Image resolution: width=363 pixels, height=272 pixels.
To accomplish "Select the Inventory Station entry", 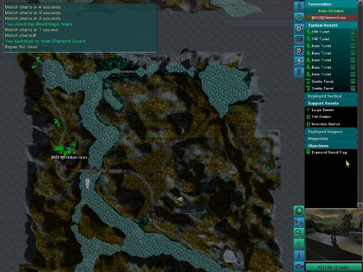I will click(x=331, y=124).
